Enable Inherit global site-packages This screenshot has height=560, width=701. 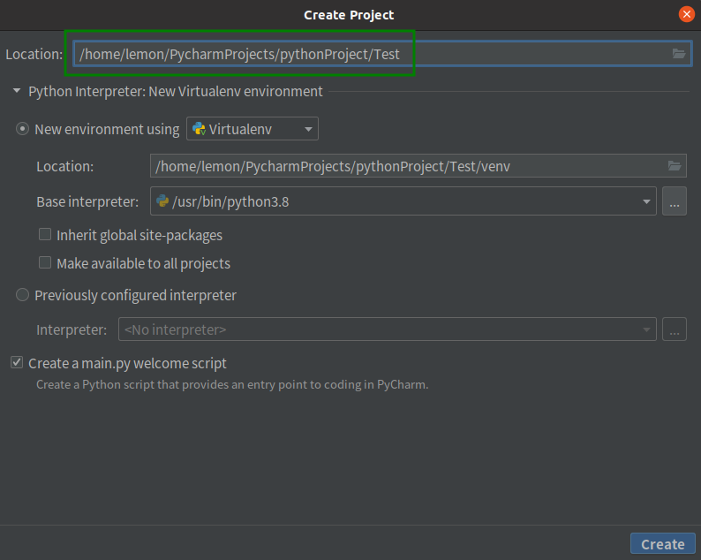pos(45,234)
